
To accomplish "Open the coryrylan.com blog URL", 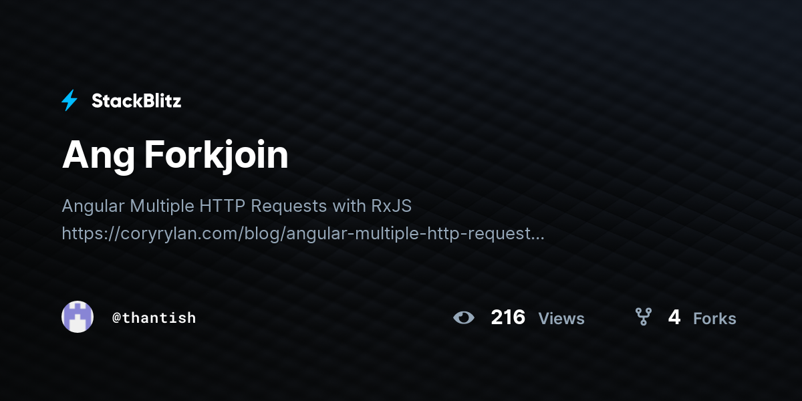I will click(x=303, y=233).
